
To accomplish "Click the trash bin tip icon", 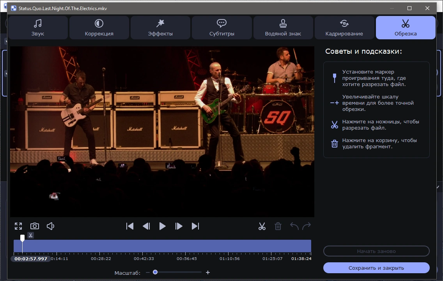I will (x=335, y=144).
